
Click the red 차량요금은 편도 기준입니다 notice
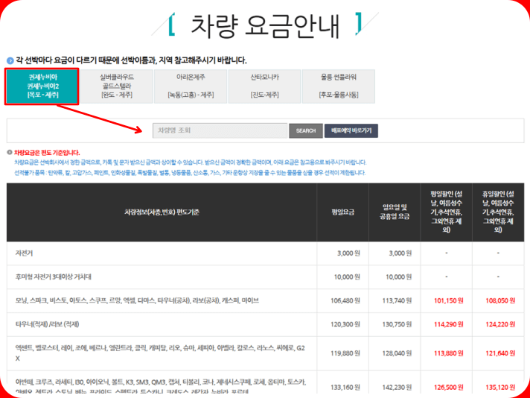(x=47, y=153)
